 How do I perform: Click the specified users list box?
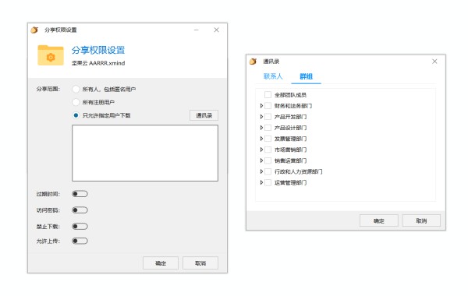click(145, 153)
